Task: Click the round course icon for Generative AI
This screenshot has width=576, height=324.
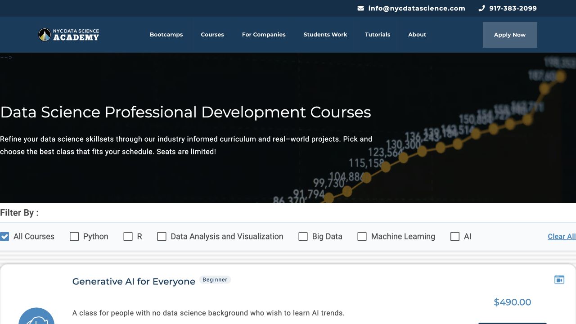Action: tap(36, 316)
